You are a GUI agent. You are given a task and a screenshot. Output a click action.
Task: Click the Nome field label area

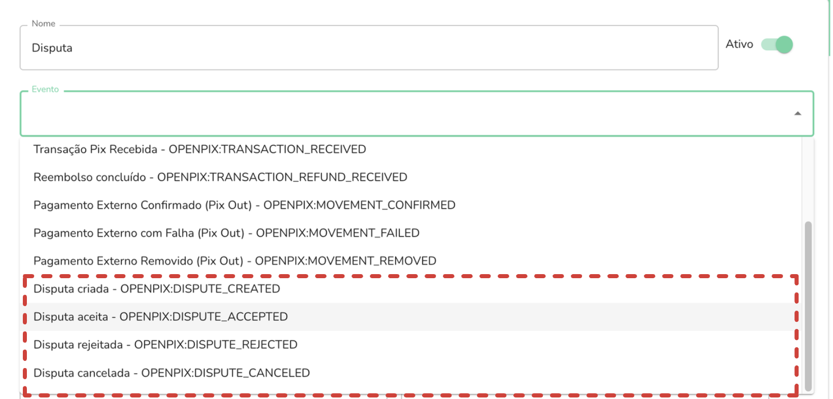pos(43,23)
